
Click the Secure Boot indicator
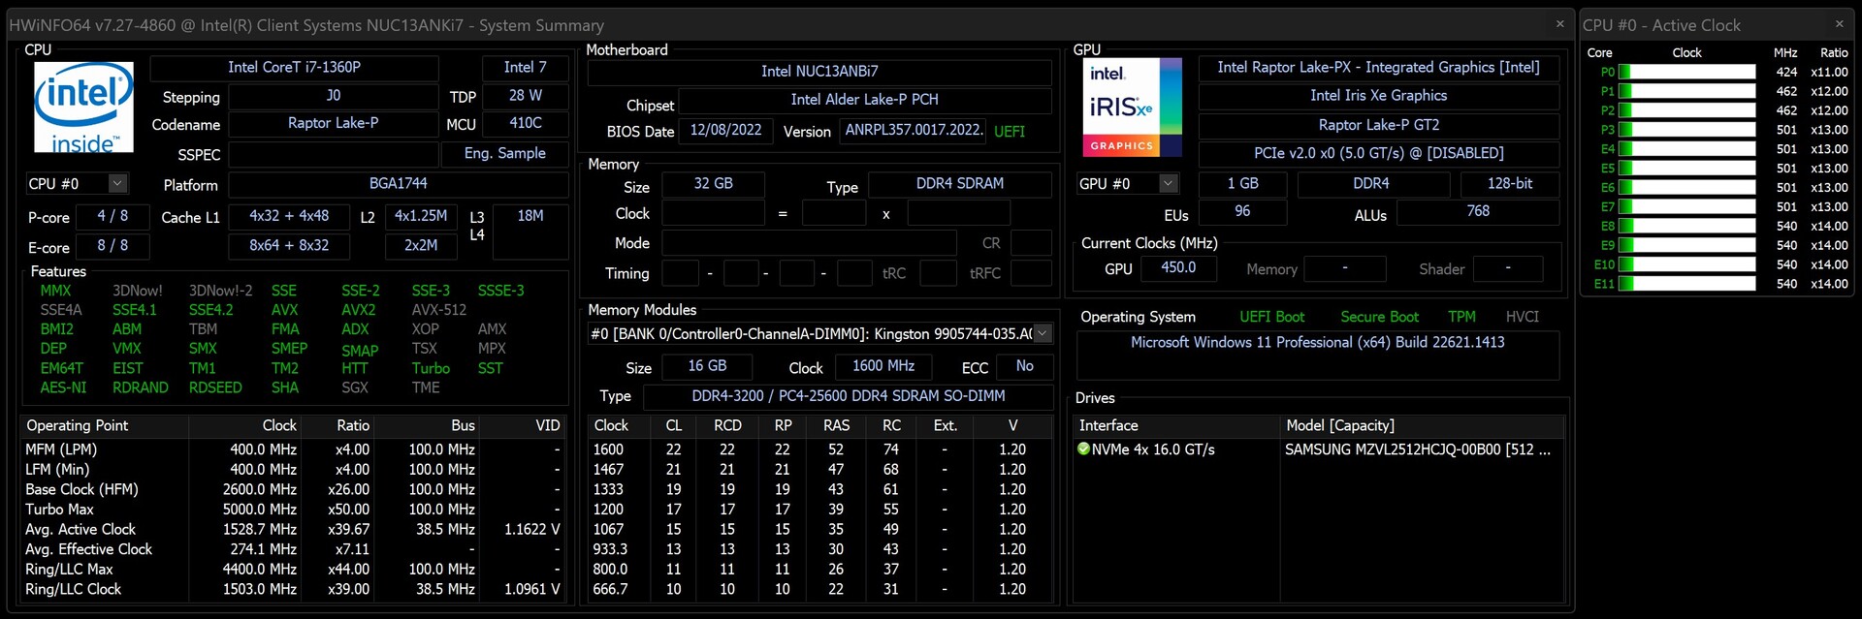(x=1379, y=317)
